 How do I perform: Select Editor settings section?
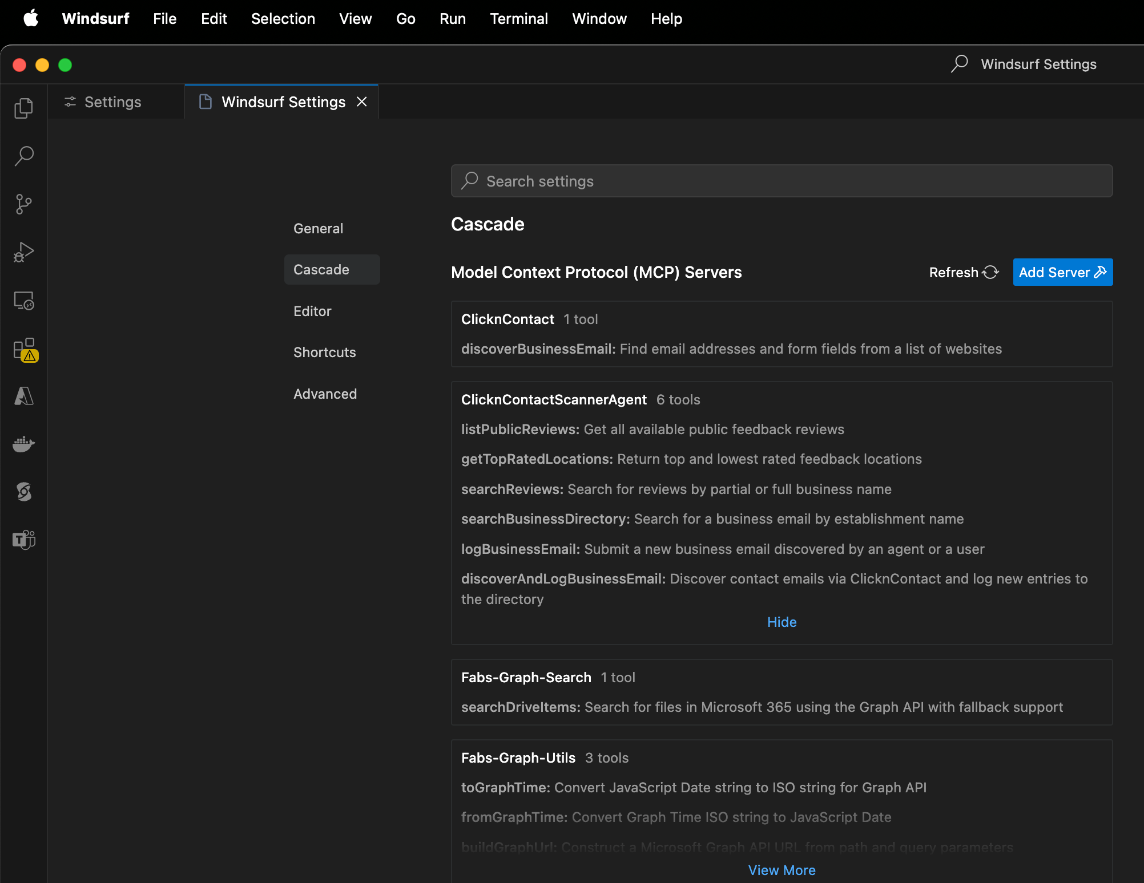(332, 311)
